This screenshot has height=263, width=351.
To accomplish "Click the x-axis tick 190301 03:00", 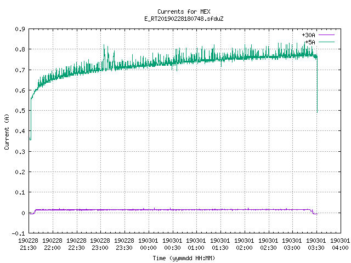I will (x=292, y=244).
